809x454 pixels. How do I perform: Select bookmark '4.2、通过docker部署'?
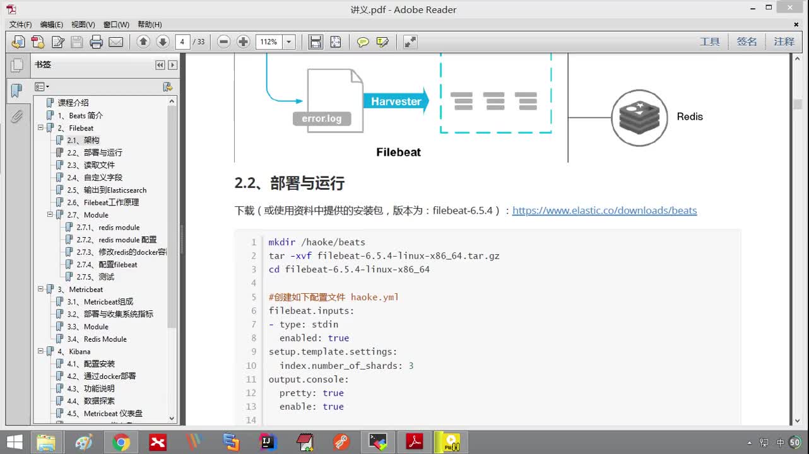[x=101, y=376]
